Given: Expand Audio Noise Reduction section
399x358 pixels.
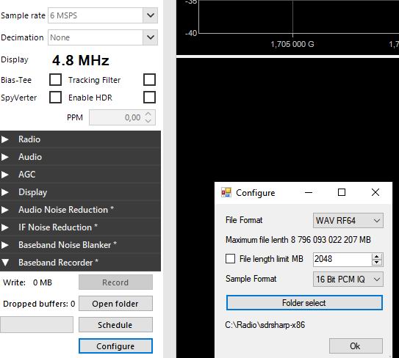Looking at the screenshot, I should click(x=5, y=210).
